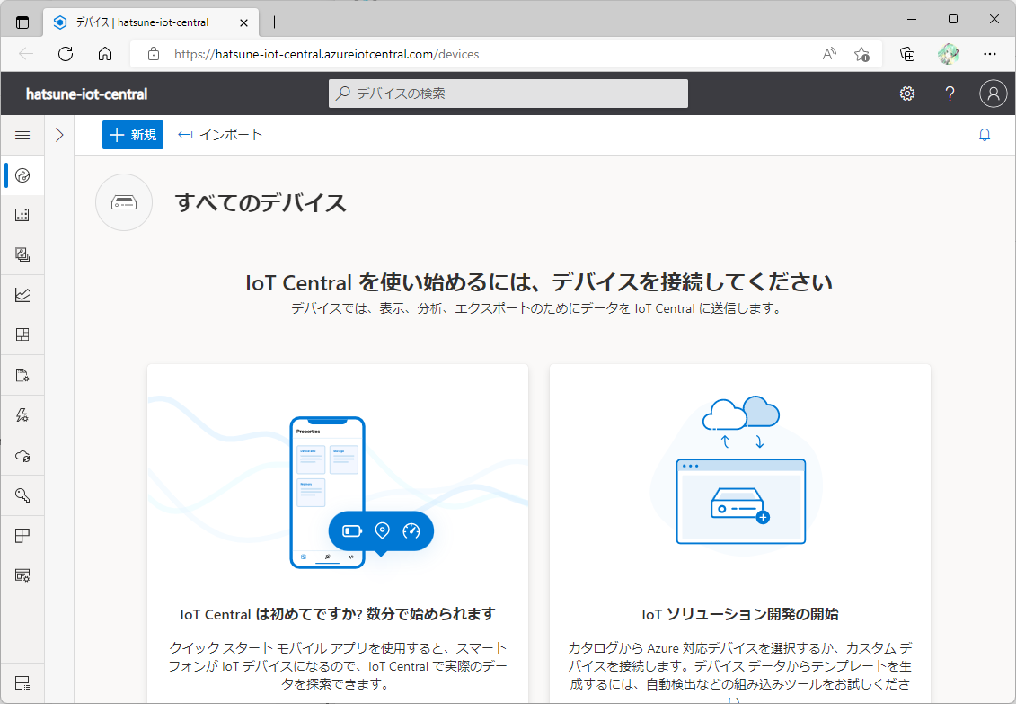Open Customization window-gear icon in sidebar
Image resolution: width=1016 pixels, height=704 pixels.
pyautogui.click(x=22, y=575)
